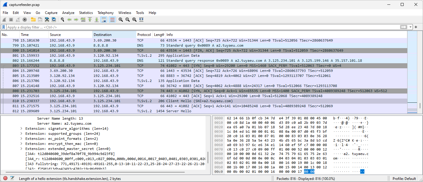Click the Stop capturing packets square icon
This screenshot has height=182, width=423.
coord(11,20)
